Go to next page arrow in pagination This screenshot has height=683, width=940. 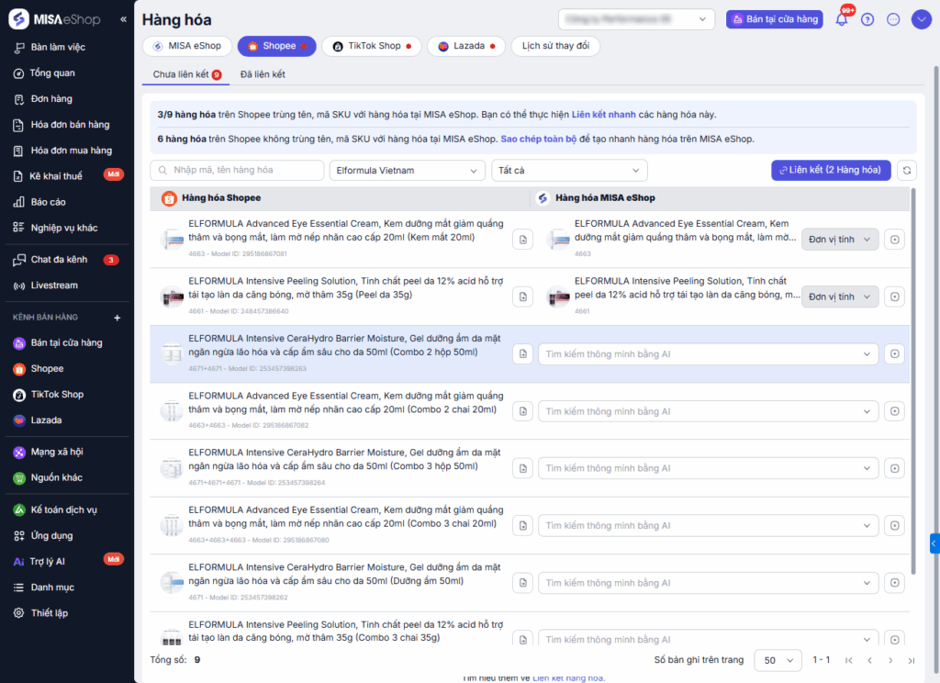pyautogui.click(x=890, y=660)
